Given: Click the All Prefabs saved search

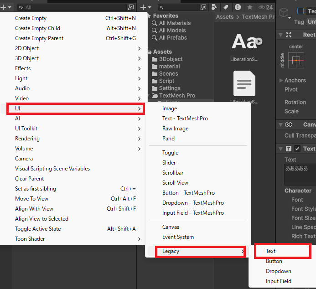Looking at the screenshot, I should tap(169, 37).
